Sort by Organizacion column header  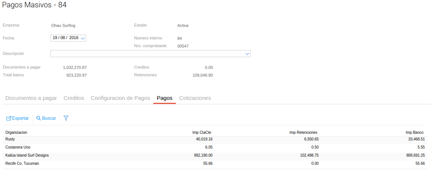coord(16,132)
